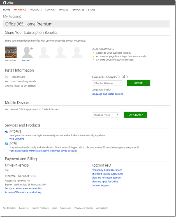Click Submit Feedback in the footer

coord(40,208)
